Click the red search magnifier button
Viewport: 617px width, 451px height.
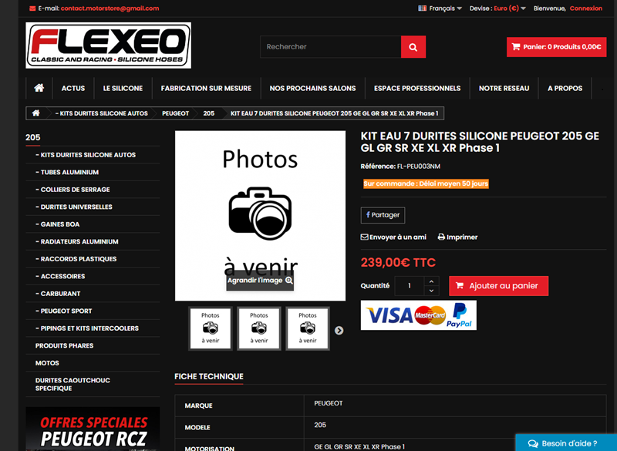(413, 47)
